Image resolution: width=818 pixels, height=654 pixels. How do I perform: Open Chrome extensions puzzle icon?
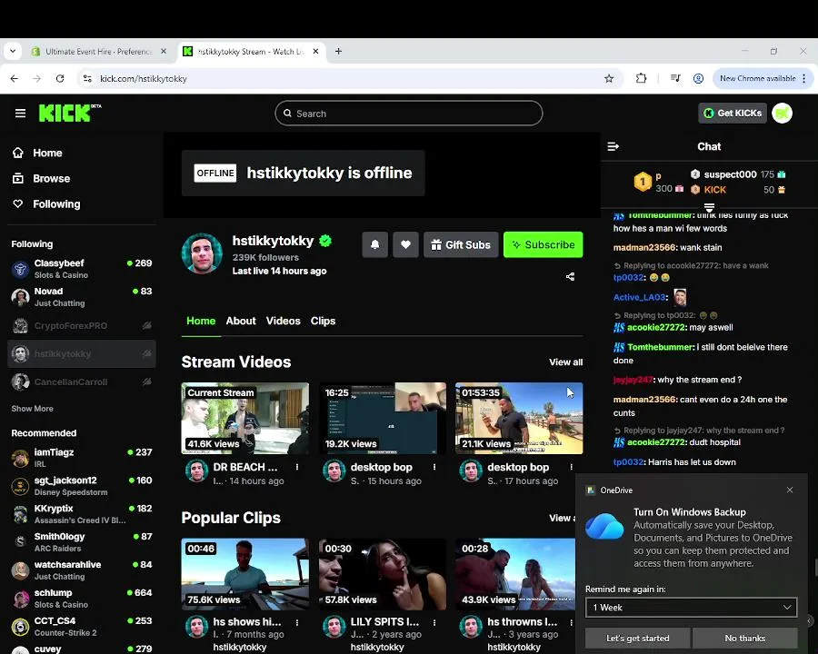pos(641,79)
